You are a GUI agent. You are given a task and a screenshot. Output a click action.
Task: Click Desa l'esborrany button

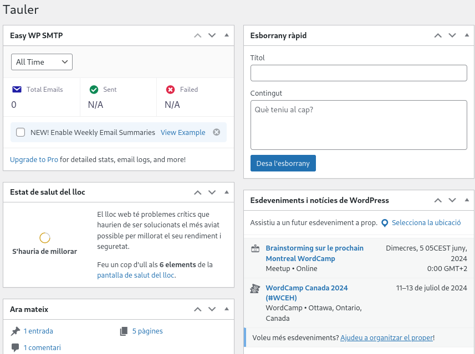283,163
